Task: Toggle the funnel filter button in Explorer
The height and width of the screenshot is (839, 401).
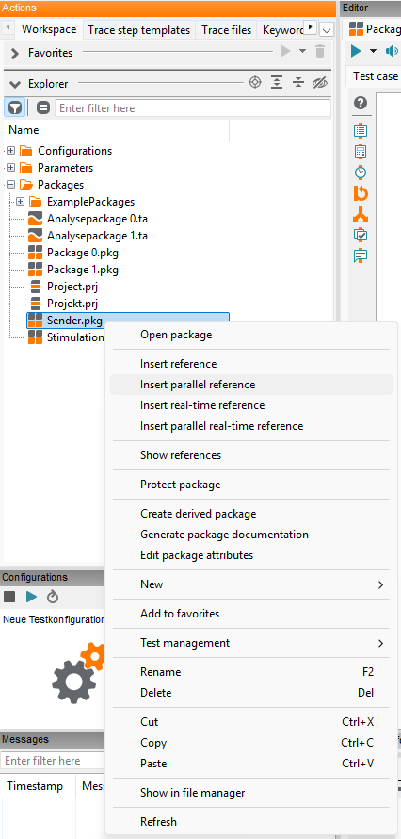Action: [x=15, y=108]
